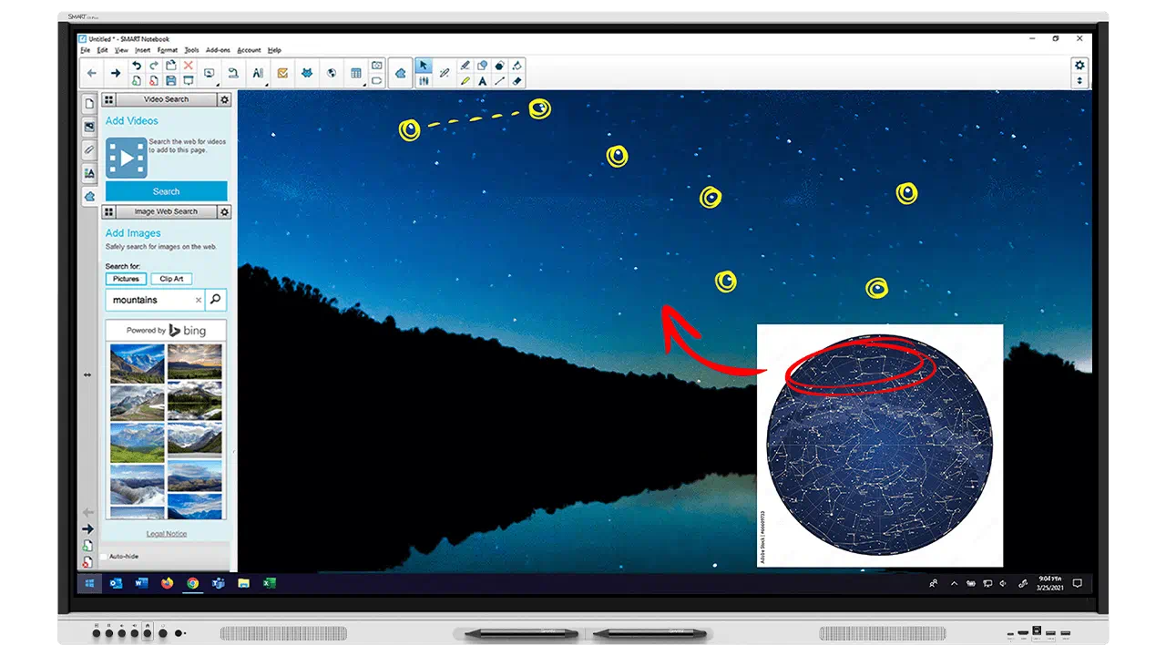Open the Format menu

tap(168, 50)
